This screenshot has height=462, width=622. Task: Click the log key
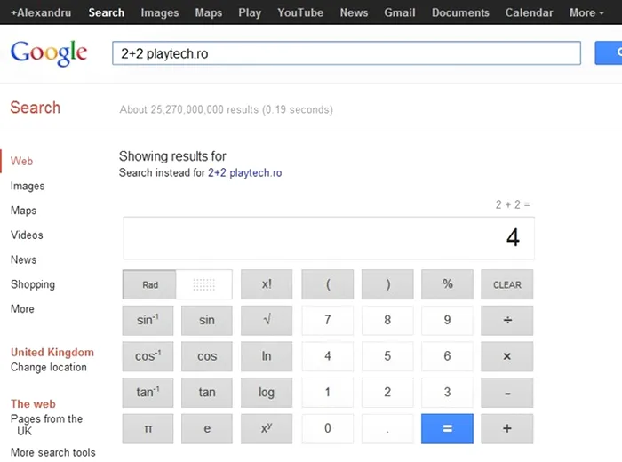pyautogui.click(x=267, y=392)
